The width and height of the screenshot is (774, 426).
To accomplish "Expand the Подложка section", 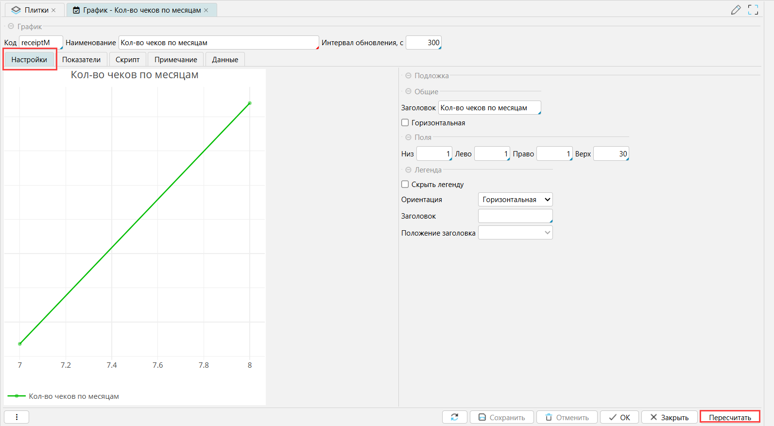I will [x=408, y=76].
